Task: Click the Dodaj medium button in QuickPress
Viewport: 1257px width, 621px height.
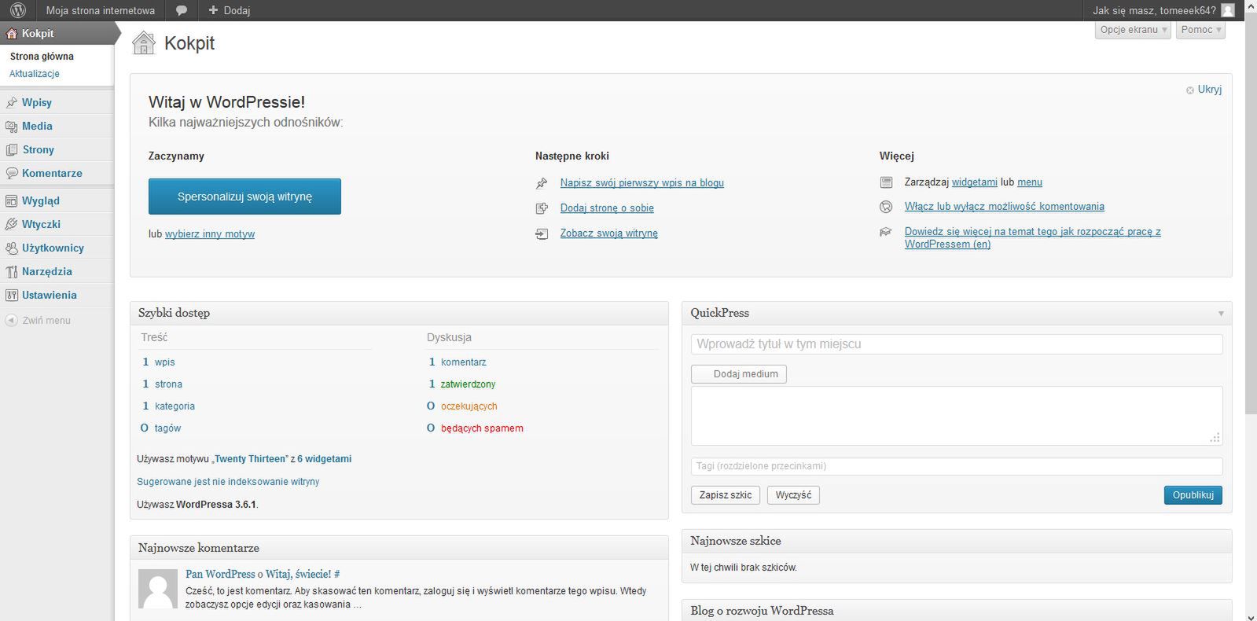Action: 739,374
